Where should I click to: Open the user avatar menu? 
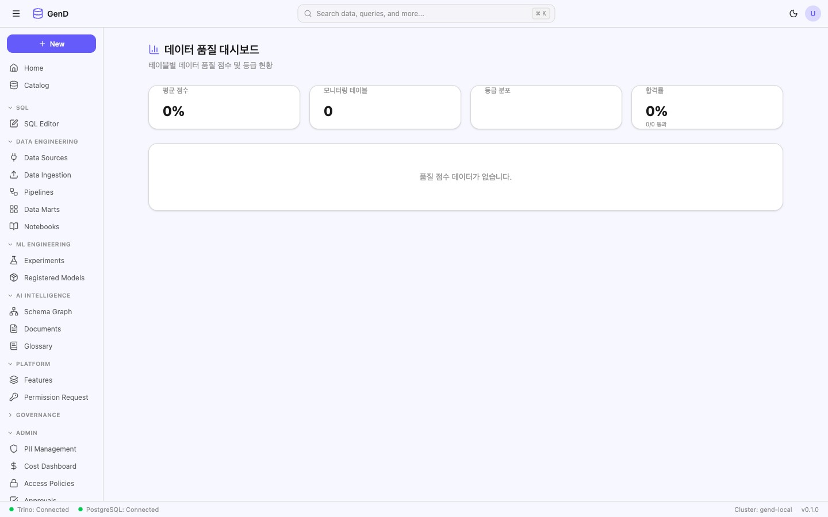pyautogui.click(x=813, y=14)
